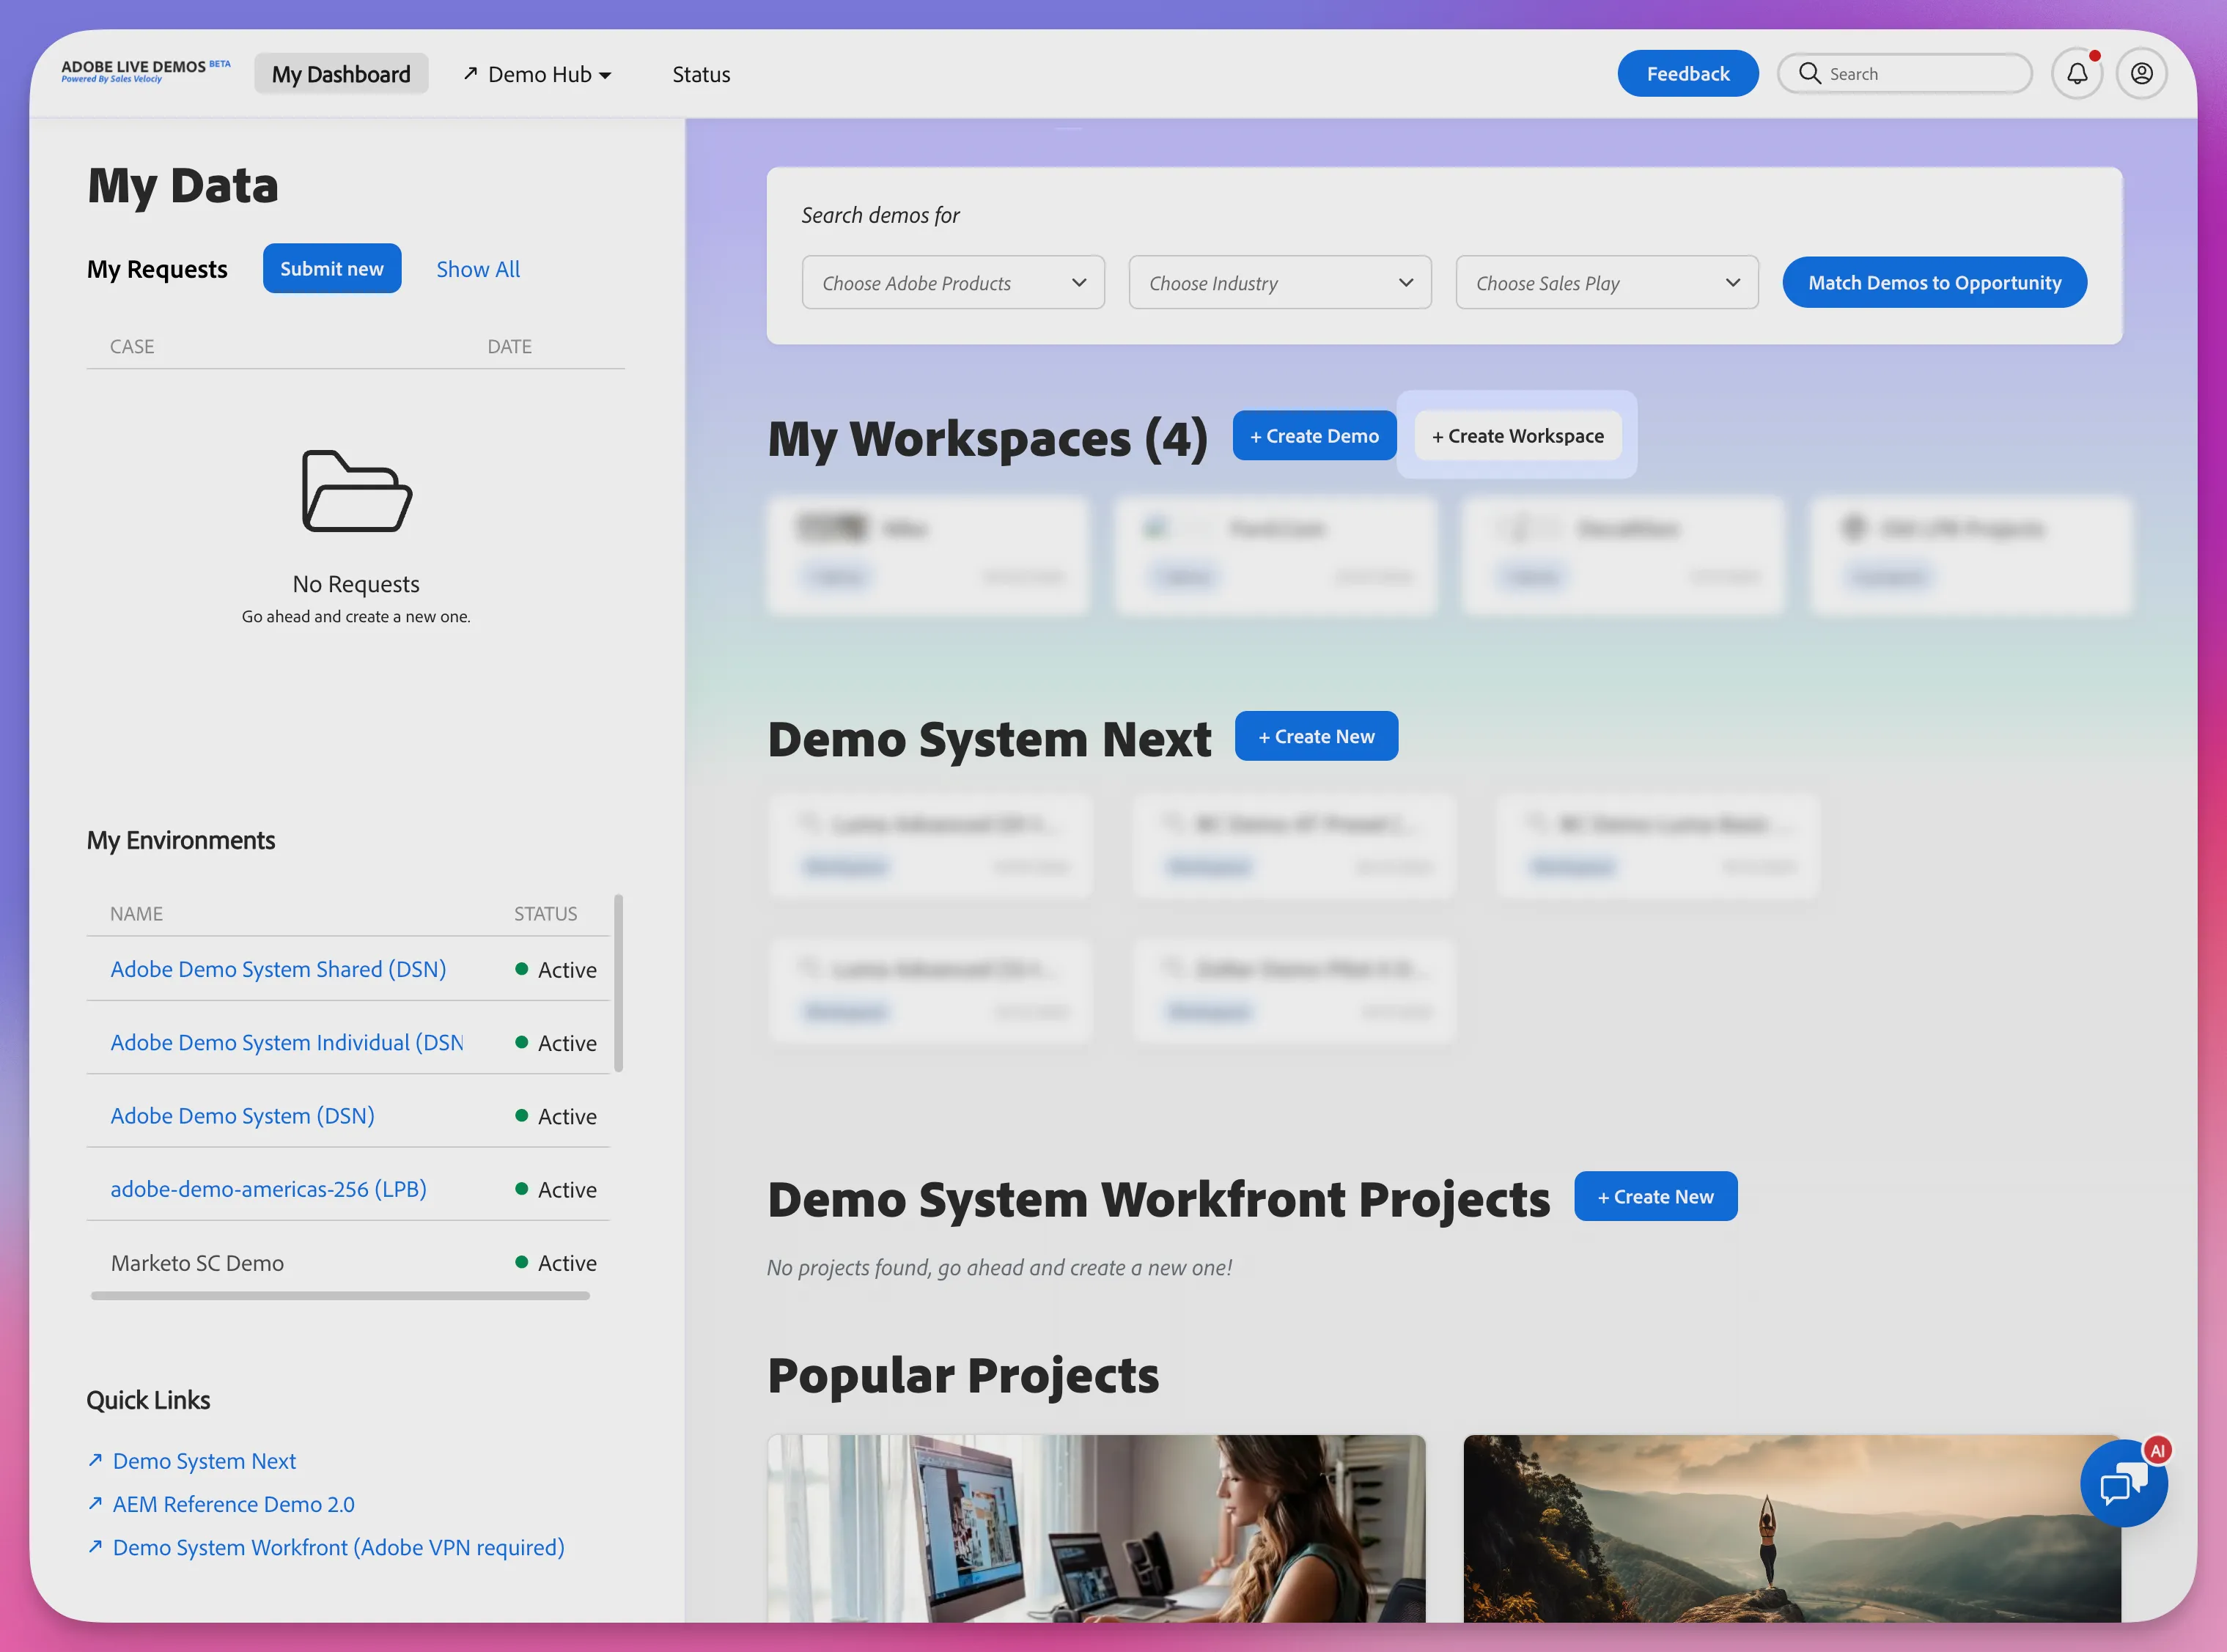Click the empty folder icon under My Requests

click(x=357, y=491)
